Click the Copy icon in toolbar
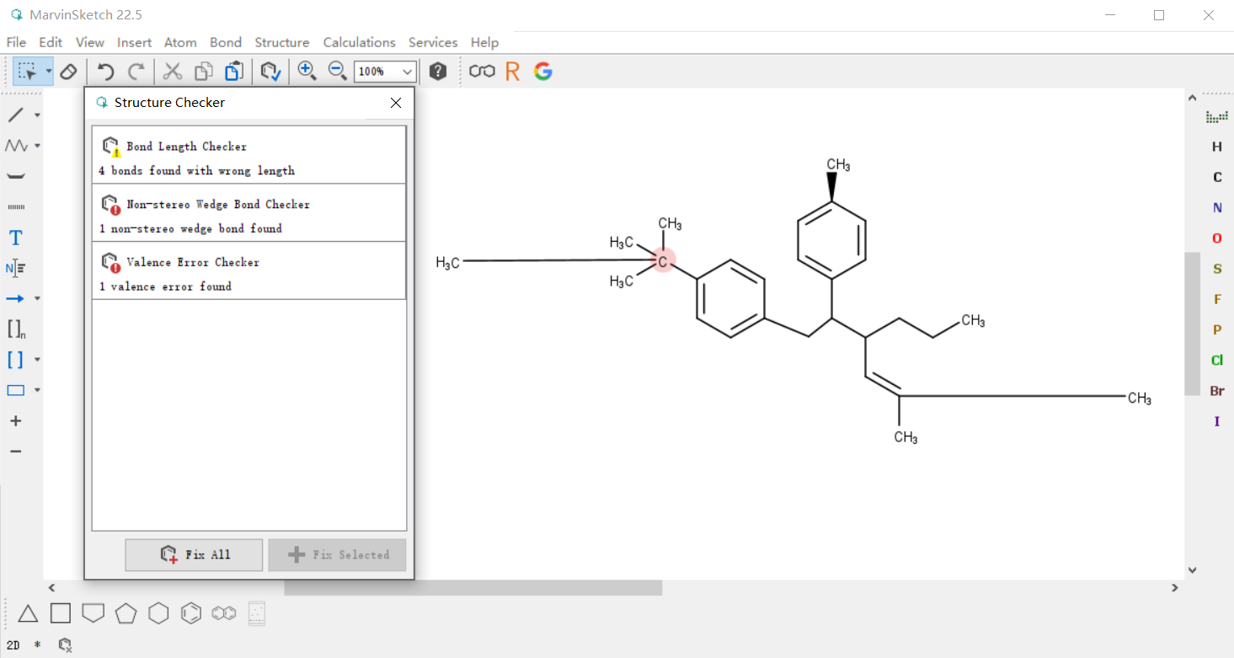1234x658 pixels. pyautogui.click(x=203, y=72)
